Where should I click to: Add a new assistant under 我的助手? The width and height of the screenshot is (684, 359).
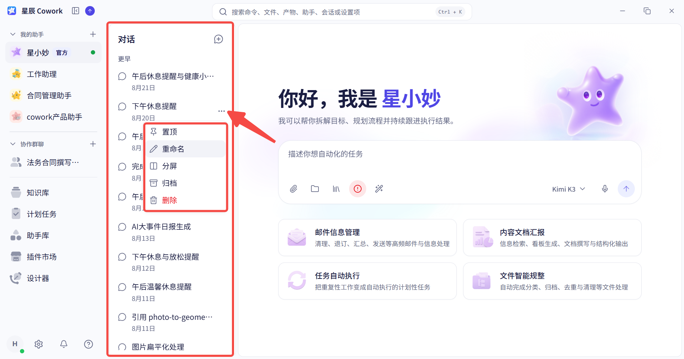point(93,34)
